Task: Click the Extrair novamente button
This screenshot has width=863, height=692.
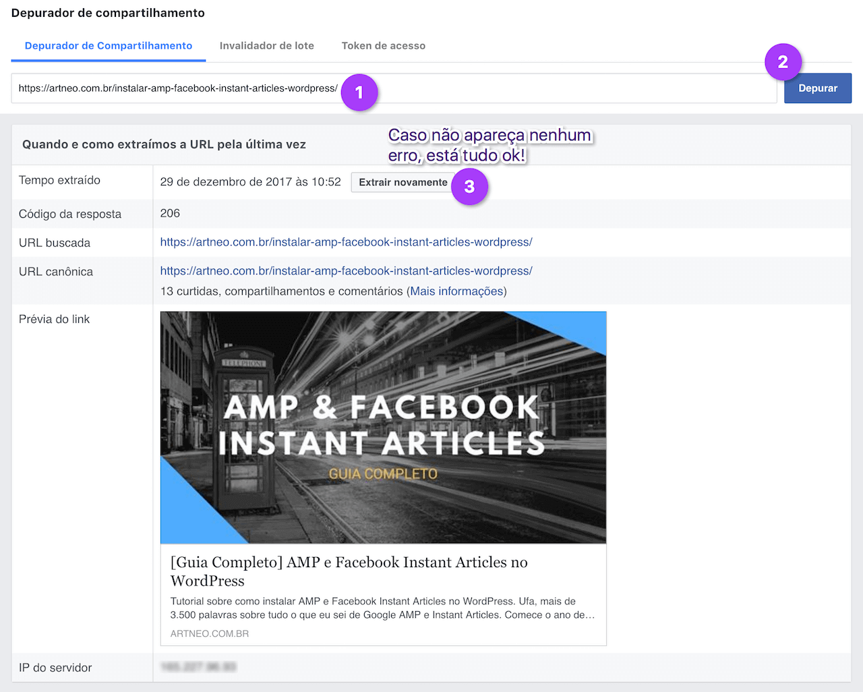Action: tap(403, 182)
